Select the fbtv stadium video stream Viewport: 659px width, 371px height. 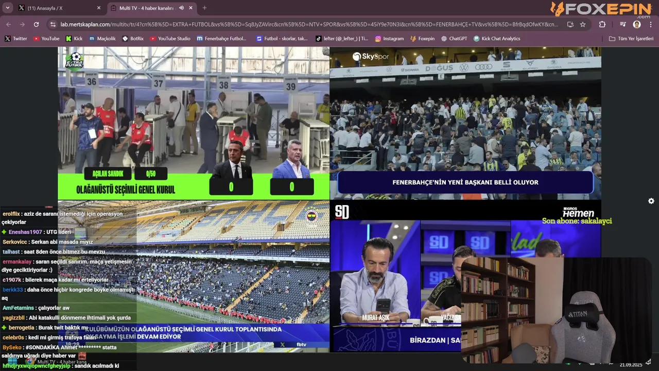pos(194,276)
